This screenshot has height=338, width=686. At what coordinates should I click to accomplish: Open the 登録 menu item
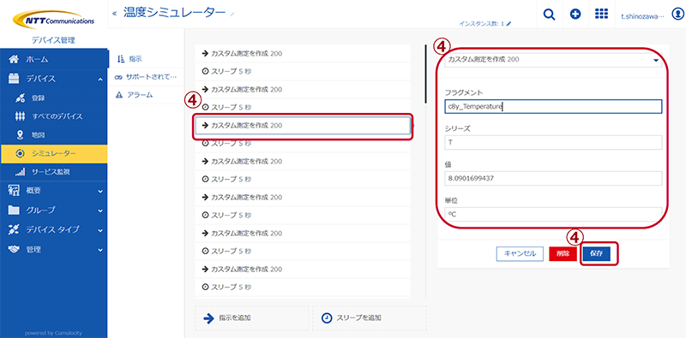click(x=53, y=98)
